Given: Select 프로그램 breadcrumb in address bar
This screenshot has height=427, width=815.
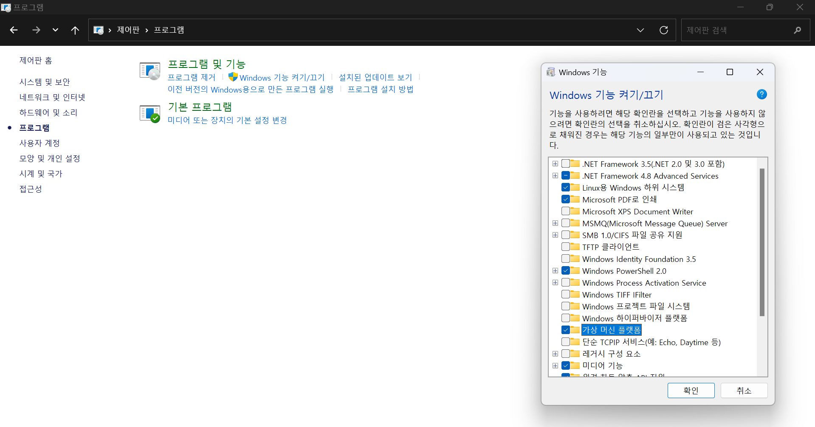Looking at the screenshot, I should pos(169,30).
